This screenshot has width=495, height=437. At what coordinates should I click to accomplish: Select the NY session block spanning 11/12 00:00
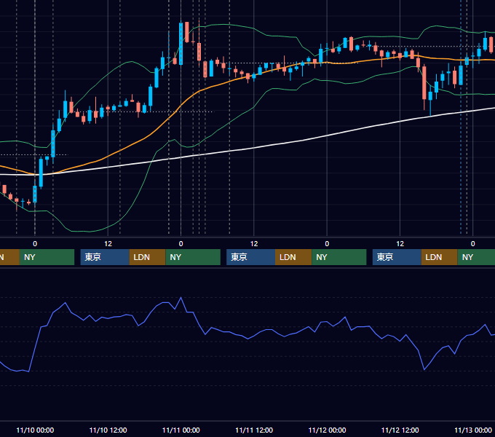[339, 257]
